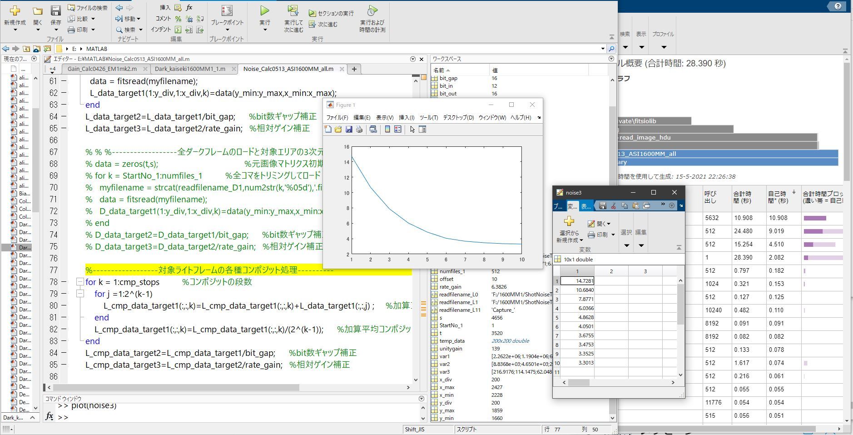853x435 pixels.
Task: Select Noise_Calc0513_ASI1600MM_all.m tab
Action: coord(288,69)
